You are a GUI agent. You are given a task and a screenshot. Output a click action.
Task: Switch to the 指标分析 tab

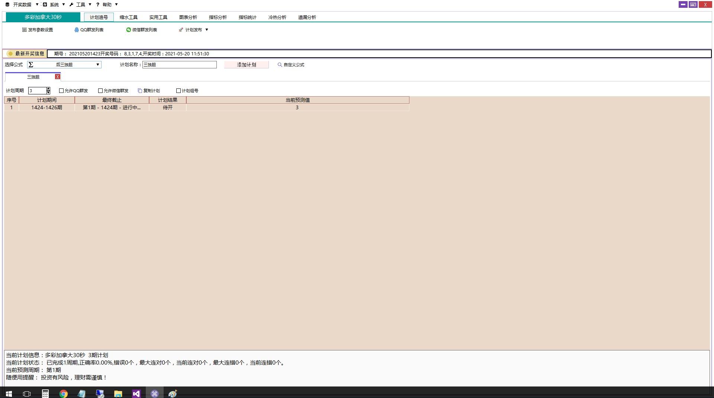click(218, 17)
